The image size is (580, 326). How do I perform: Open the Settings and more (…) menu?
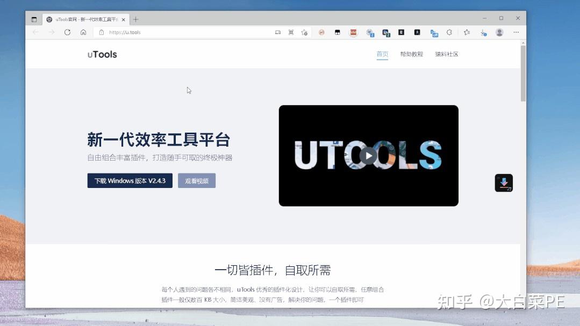coord(515,32)
